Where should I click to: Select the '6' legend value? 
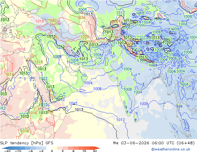coord(73,151)
